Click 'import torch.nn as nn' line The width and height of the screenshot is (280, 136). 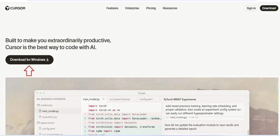pos(104,110)
